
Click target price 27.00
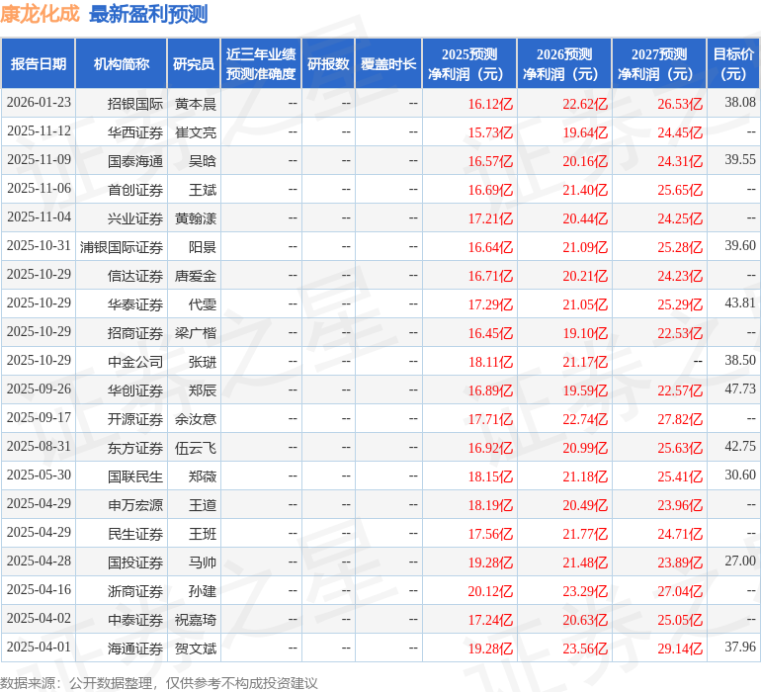[x=740, y=561]
